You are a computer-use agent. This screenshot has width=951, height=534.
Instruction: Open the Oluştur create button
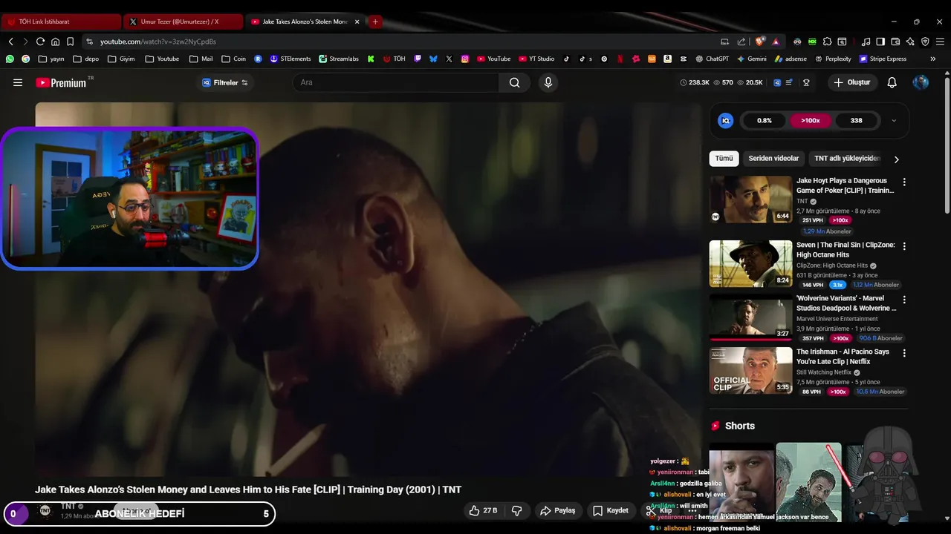852,82
